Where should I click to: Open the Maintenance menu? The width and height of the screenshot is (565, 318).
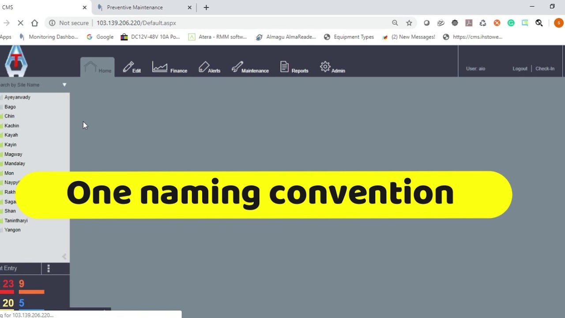tap(250, 68)
